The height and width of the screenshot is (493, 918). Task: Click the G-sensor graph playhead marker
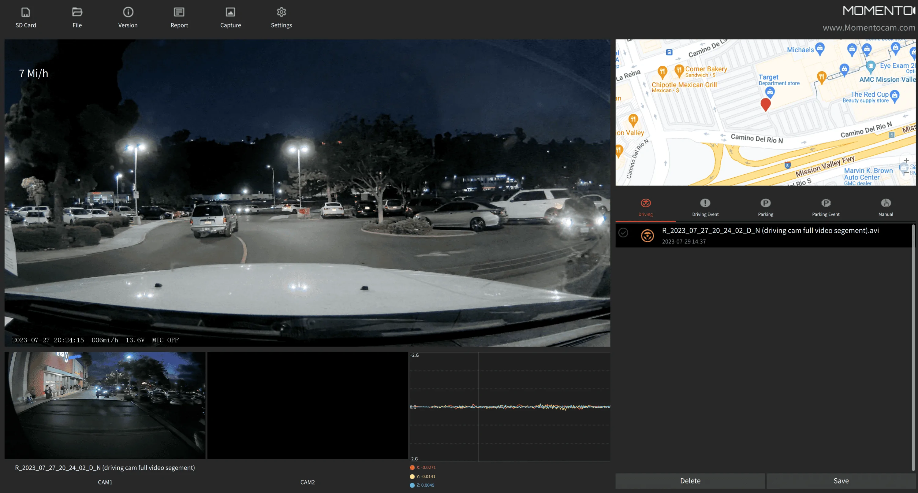479,406
